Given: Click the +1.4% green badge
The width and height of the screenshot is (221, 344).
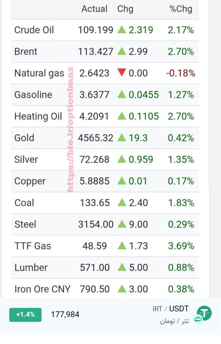Looking at the screenshot, I should click(x=25, y=315).
